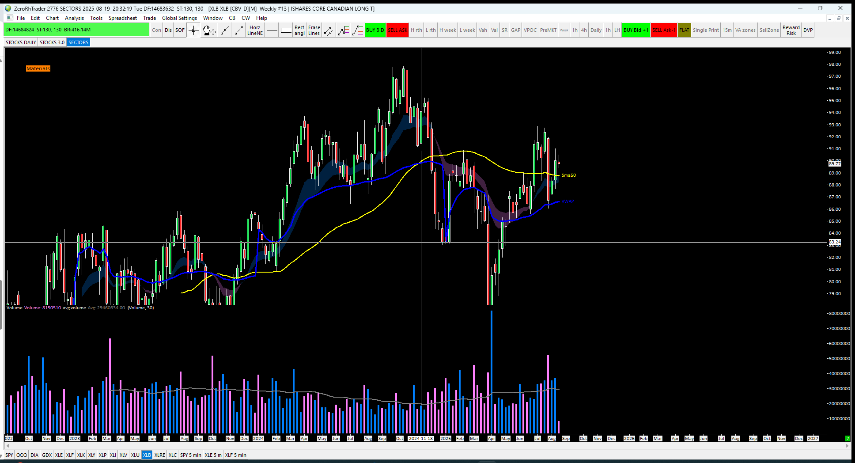Screen dimensions: 855x463
Task: Switch to the STOCKS 3.0 chartbook tab
Action: (x=52, y=42)
